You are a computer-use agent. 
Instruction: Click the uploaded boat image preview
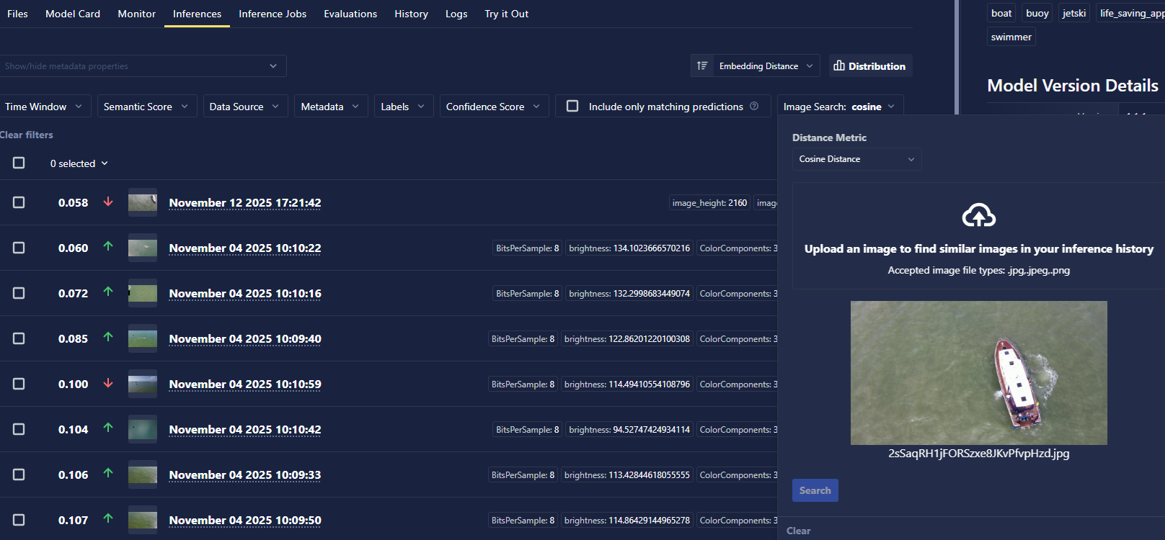pyautogui.click(x=978, y=372)
